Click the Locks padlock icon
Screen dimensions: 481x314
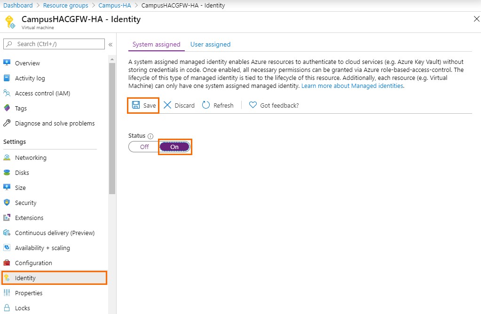7,307
